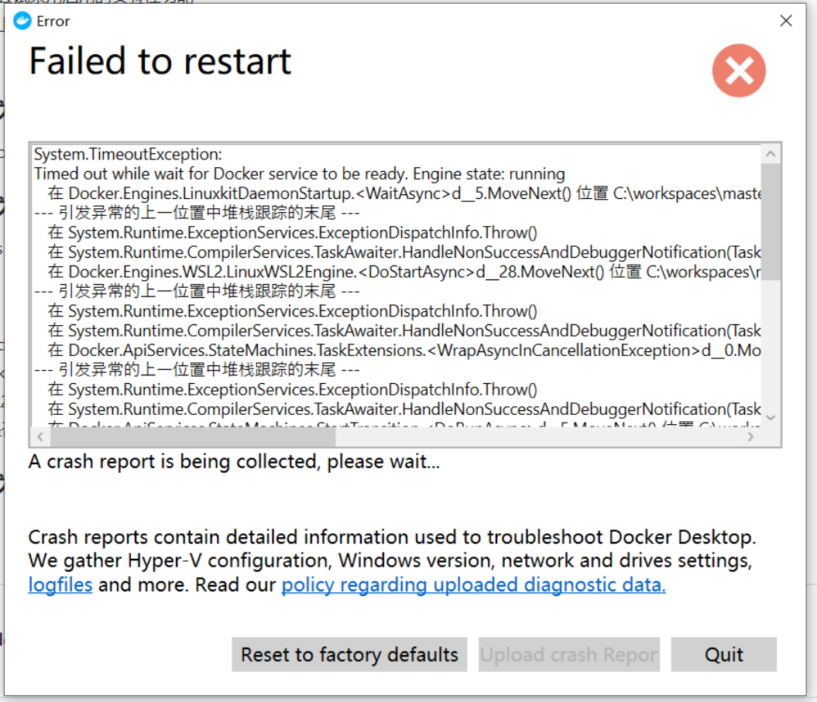817x702 pixels.
Task: Click the horizontal scrollbar thumb in stack trace
Action: click(193, 437)
